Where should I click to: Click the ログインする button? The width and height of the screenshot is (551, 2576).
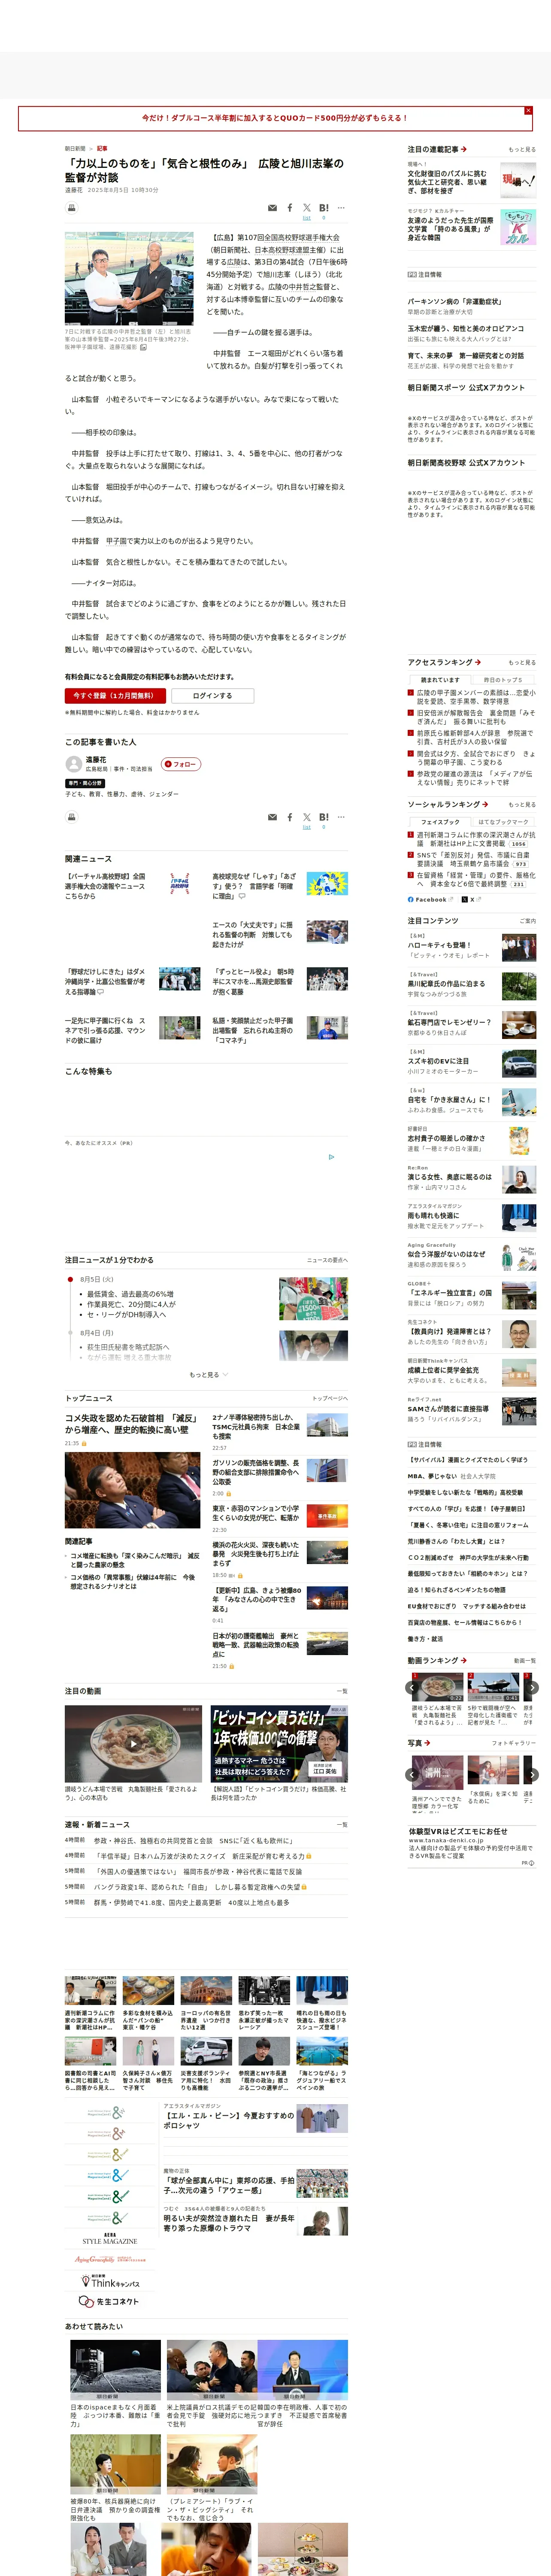pos(212,695)
